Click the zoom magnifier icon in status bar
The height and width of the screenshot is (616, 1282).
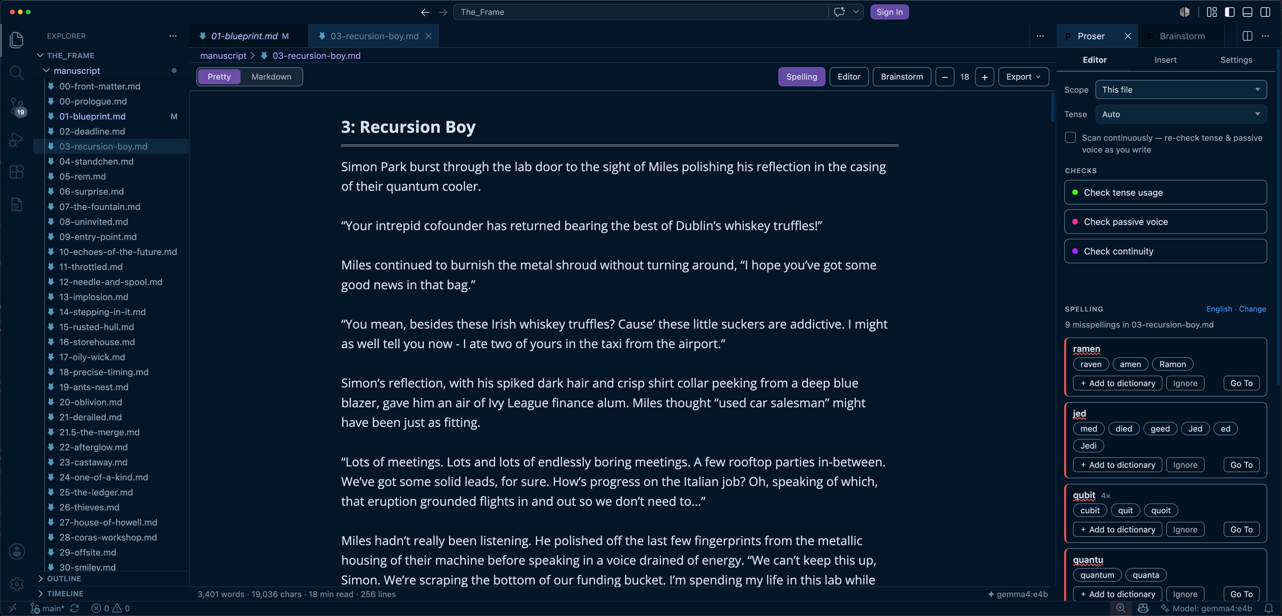coord(1121,608)
